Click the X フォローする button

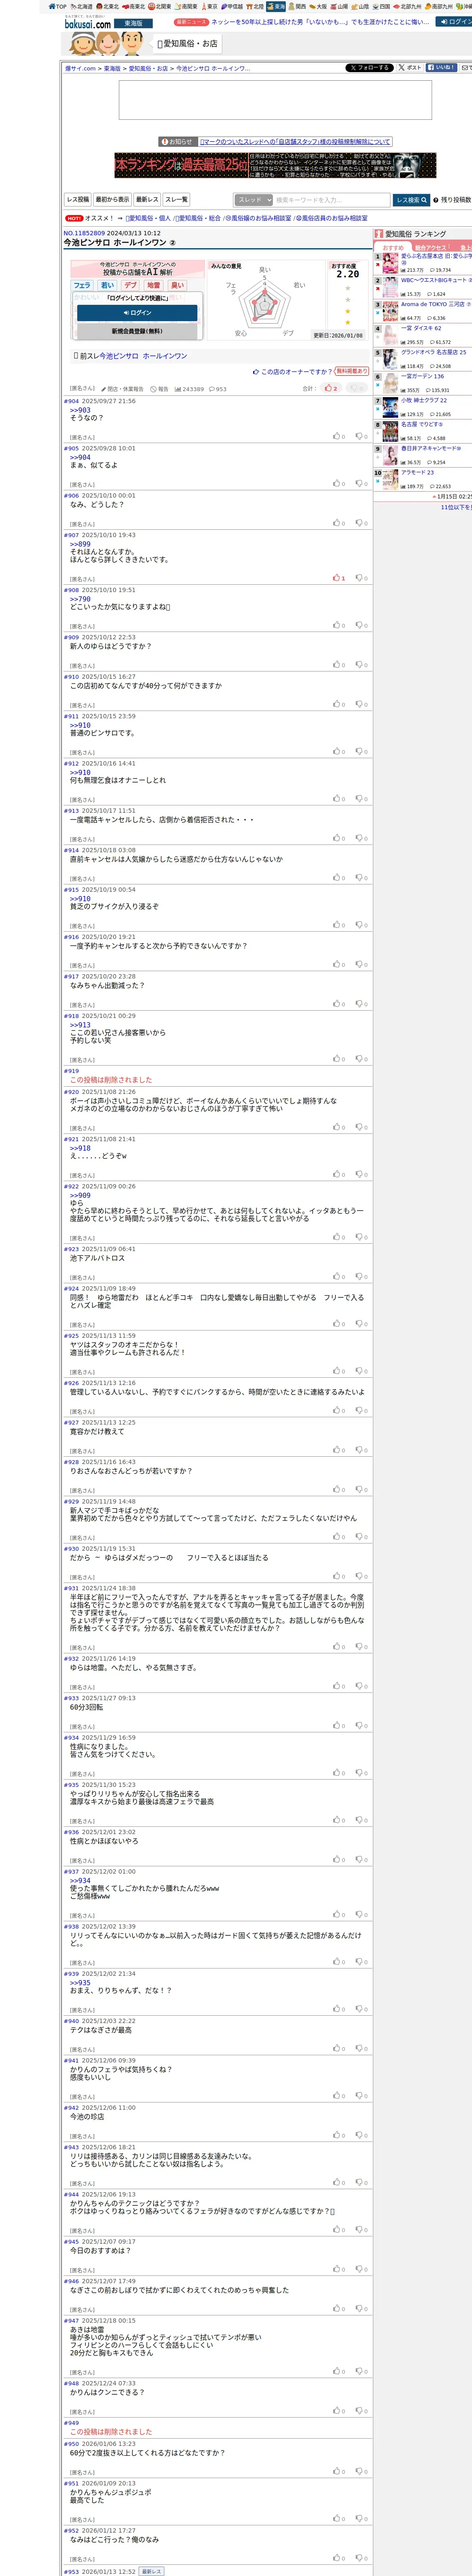click(369, 68)
